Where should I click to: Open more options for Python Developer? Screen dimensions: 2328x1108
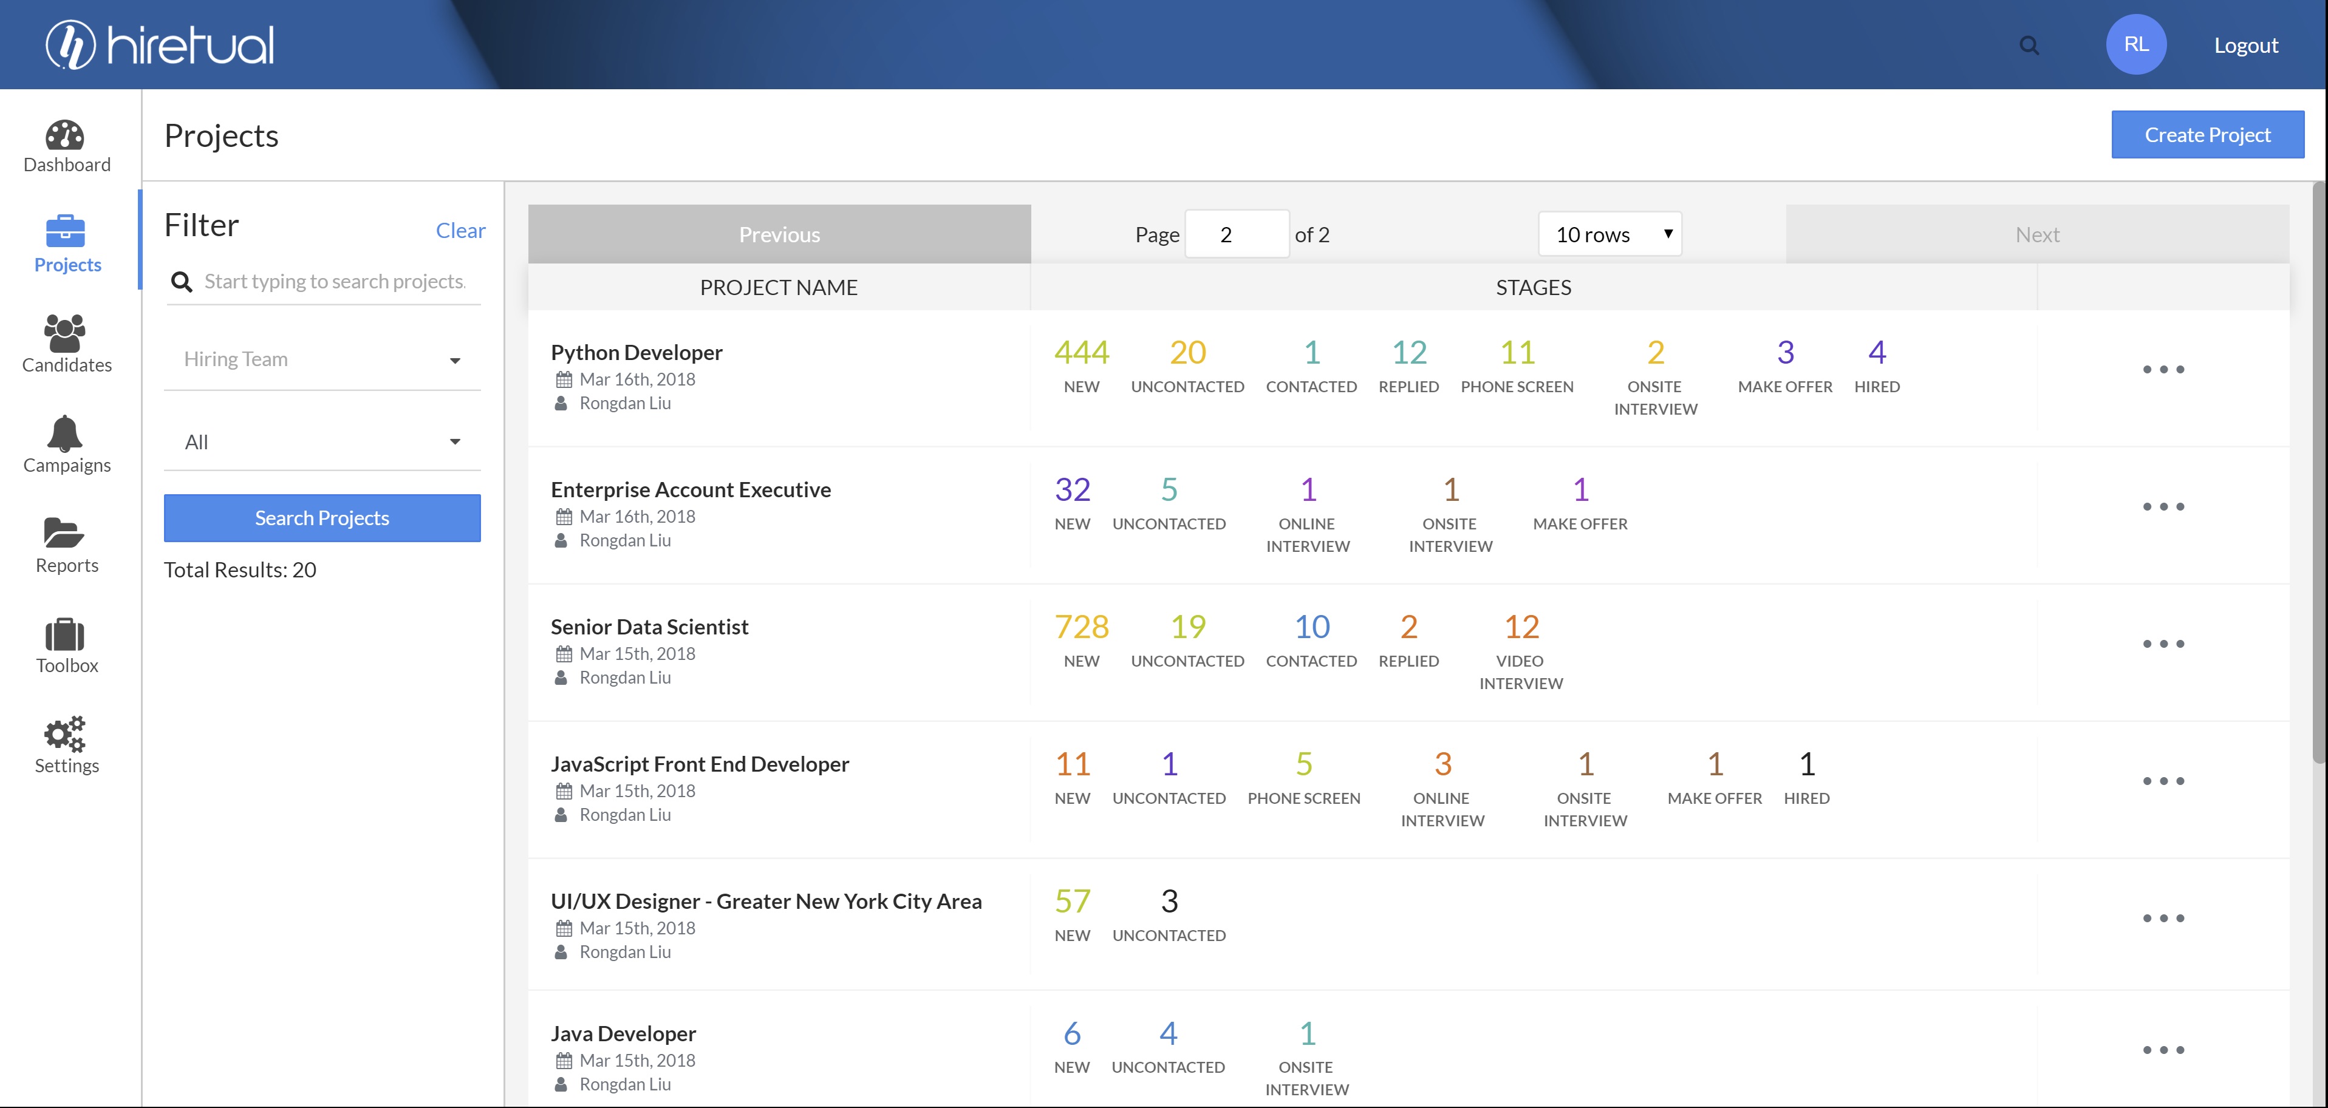[2163, 369]
